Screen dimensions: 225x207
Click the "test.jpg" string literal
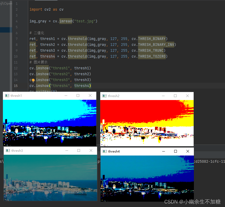click(85, 21)
